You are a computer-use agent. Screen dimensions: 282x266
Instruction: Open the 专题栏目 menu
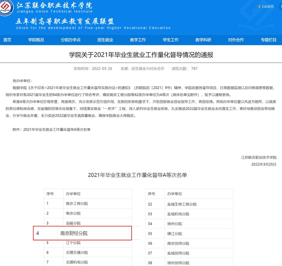tap(269, 40)
